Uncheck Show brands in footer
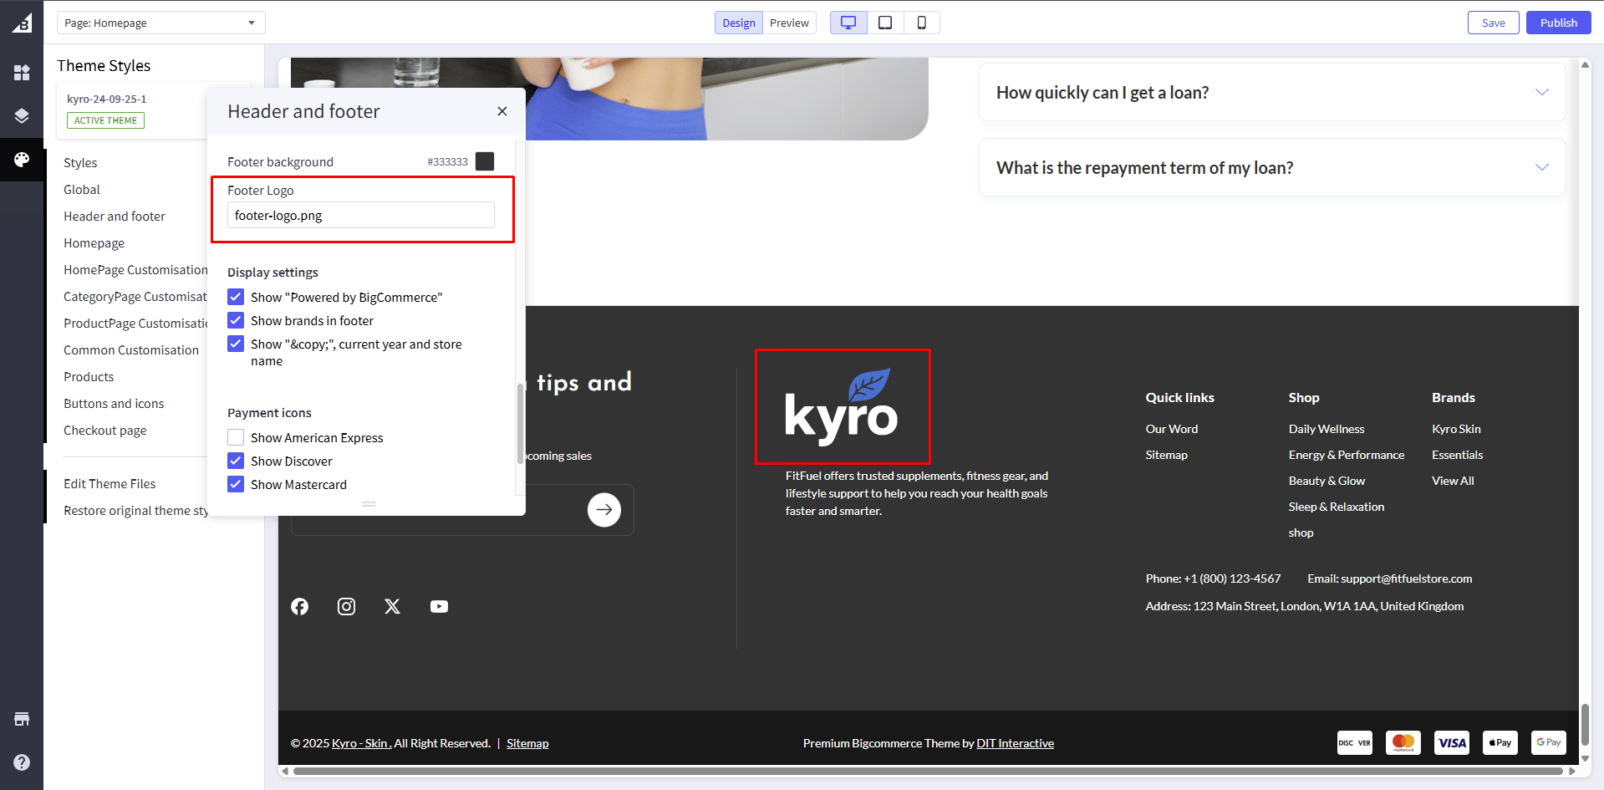The width and height of the screenshot is (1604, 790). pyautogui.click(x=236, y=320)
